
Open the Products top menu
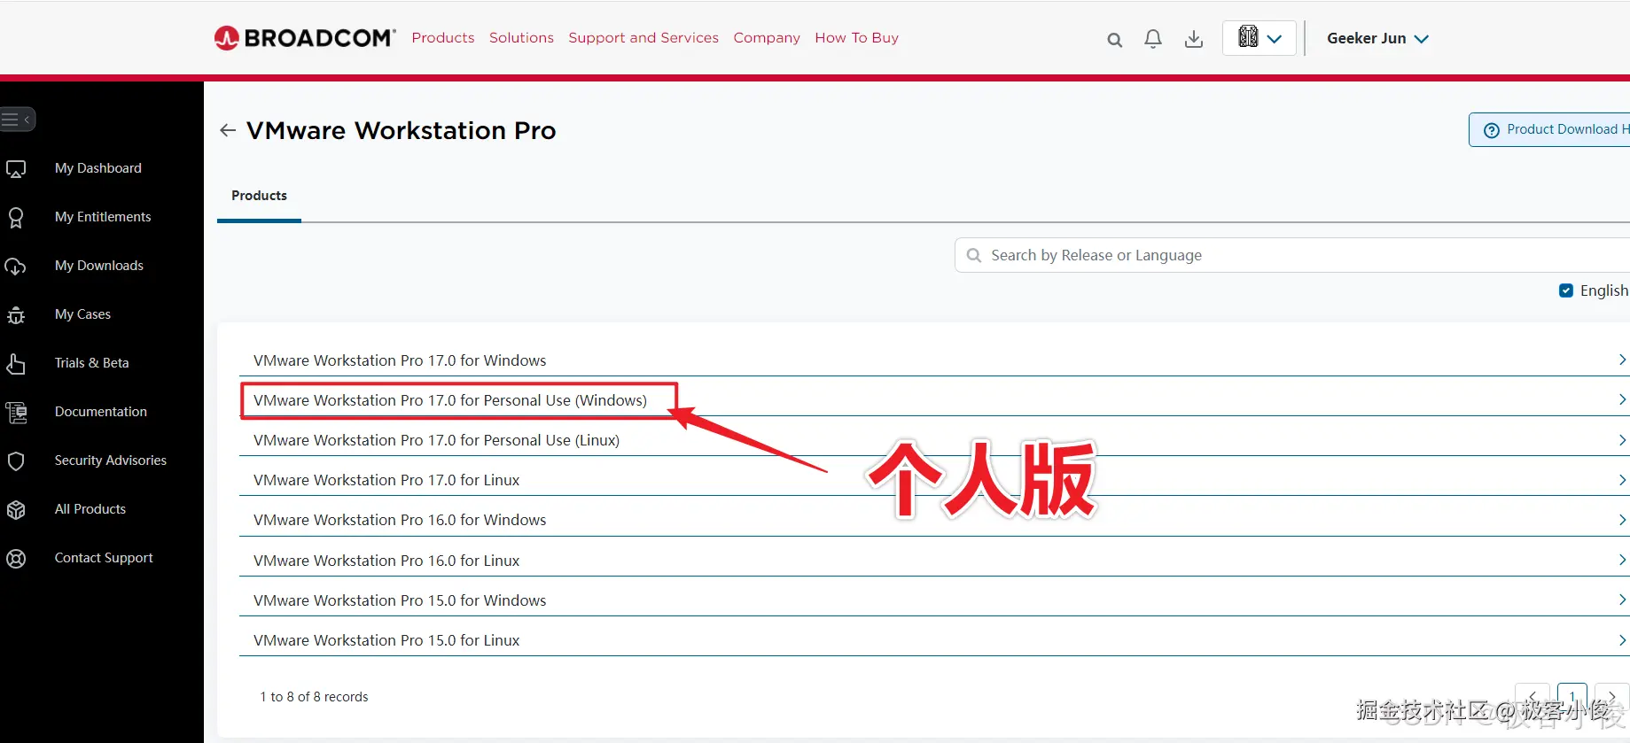(443, 38)
